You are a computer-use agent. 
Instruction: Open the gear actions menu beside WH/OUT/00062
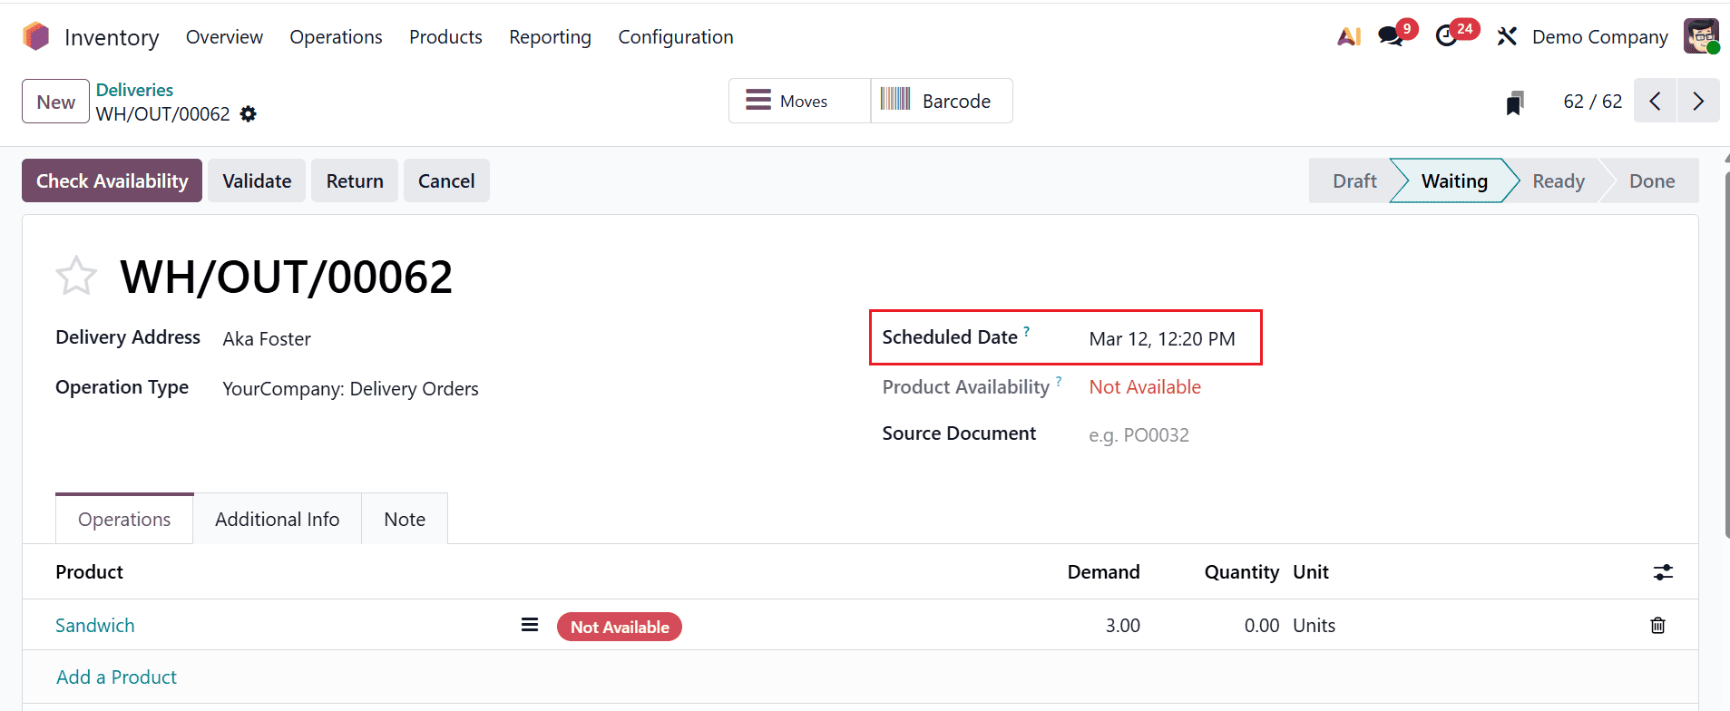tap(249, 114)
